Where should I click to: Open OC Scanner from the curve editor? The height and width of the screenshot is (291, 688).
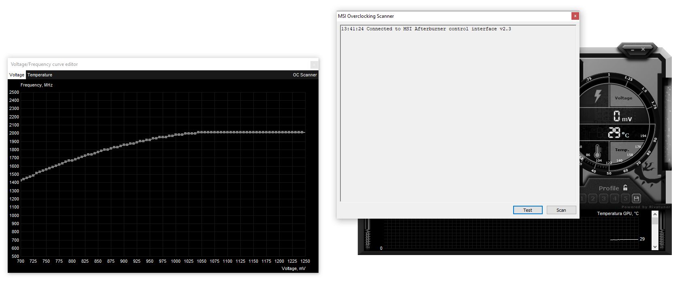305,75
